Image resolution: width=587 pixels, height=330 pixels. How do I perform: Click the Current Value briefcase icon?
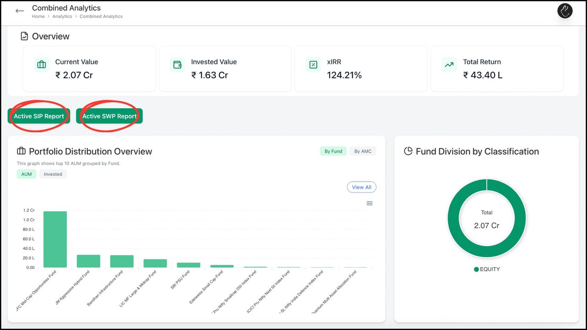(41, 65)
